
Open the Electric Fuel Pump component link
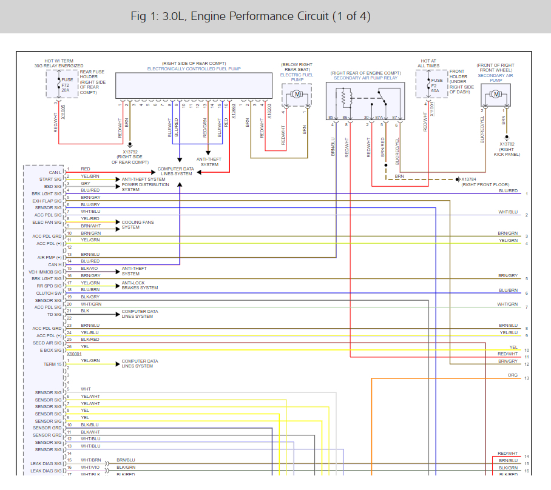pyautogui.click(x=297, y=77)
